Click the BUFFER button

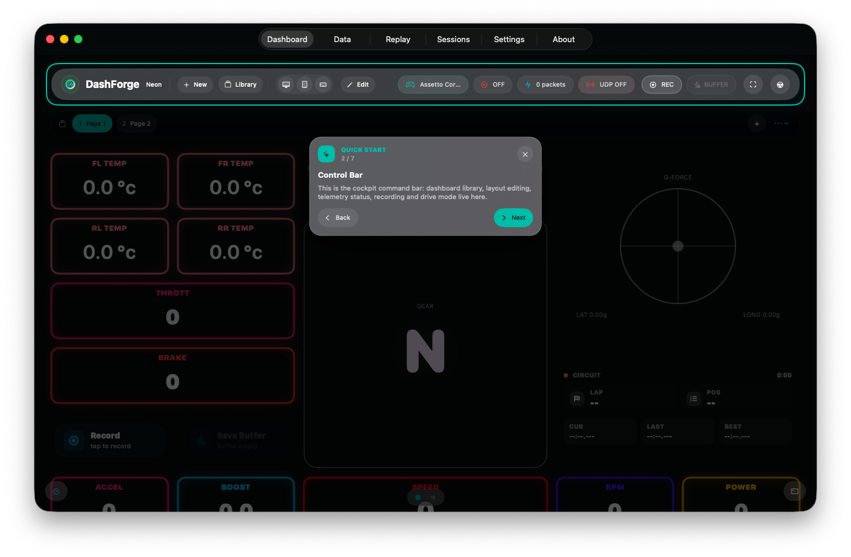click(x=712, y=84)
